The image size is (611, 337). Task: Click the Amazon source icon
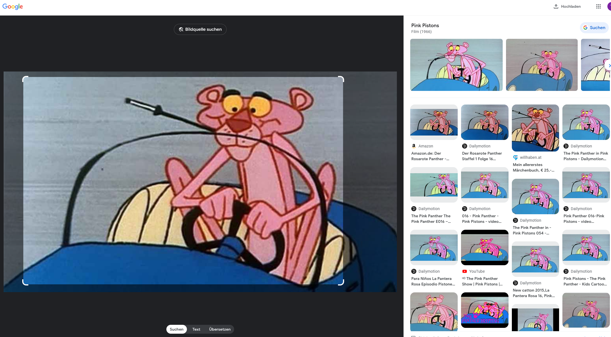414,146
